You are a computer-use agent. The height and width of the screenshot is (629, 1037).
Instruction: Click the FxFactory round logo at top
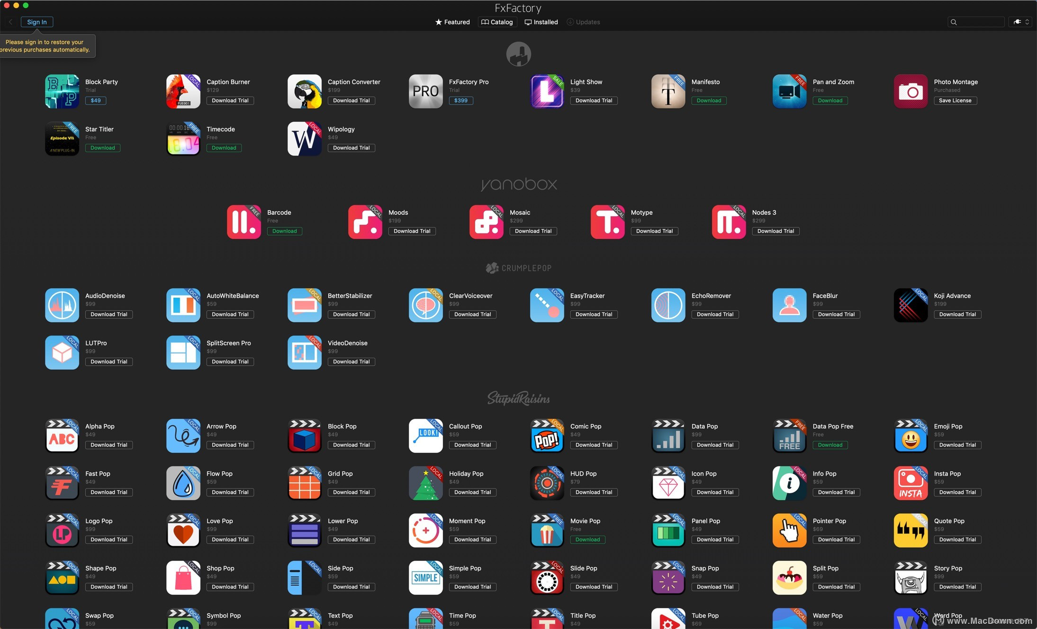pos(518,54)
